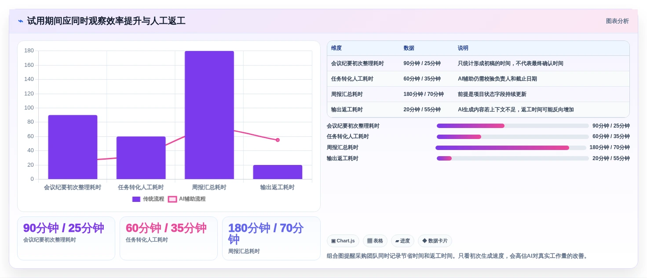Click the 任务转化人工耗时 bar in chart

141,158
